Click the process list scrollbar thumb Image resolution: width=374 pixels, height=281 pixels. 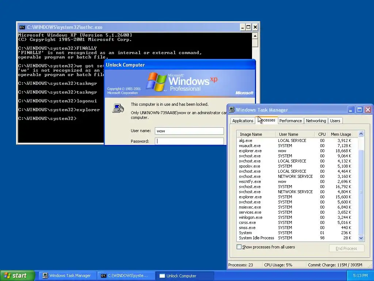(x=361, y=192)
